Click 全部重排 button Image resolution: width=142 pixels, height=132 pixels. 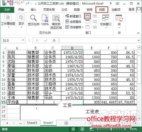tap(73, 22)
